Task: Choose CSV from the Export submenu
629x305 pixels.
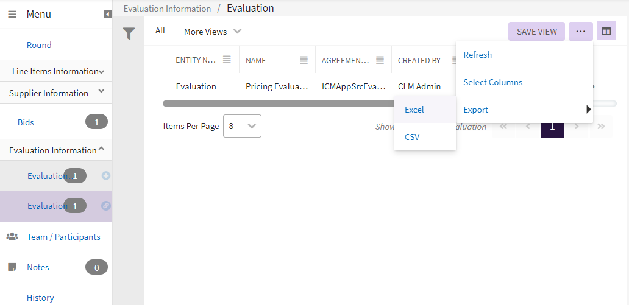Action: (x=412, y=137)
